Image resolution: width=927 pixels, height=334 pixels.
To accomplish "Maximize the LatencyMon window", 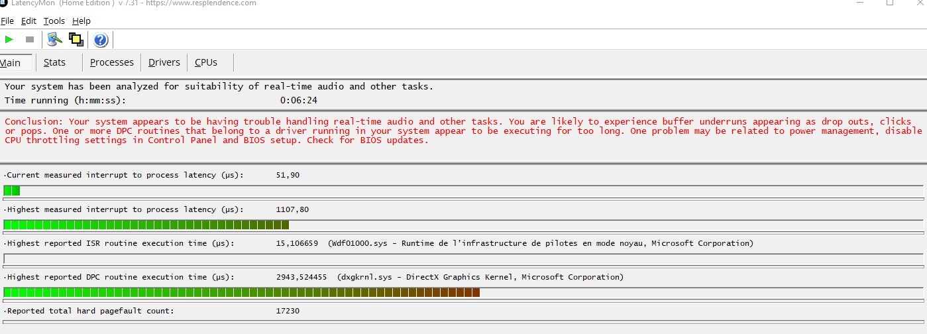I will tap(889, 3).
